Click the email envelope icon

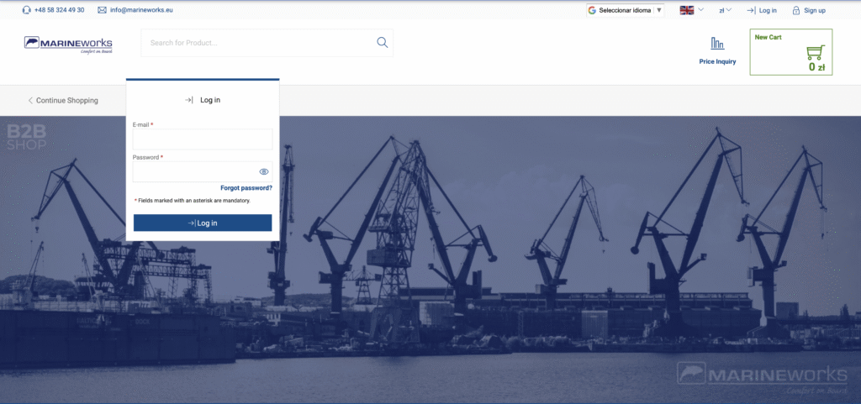click(102, 10)
